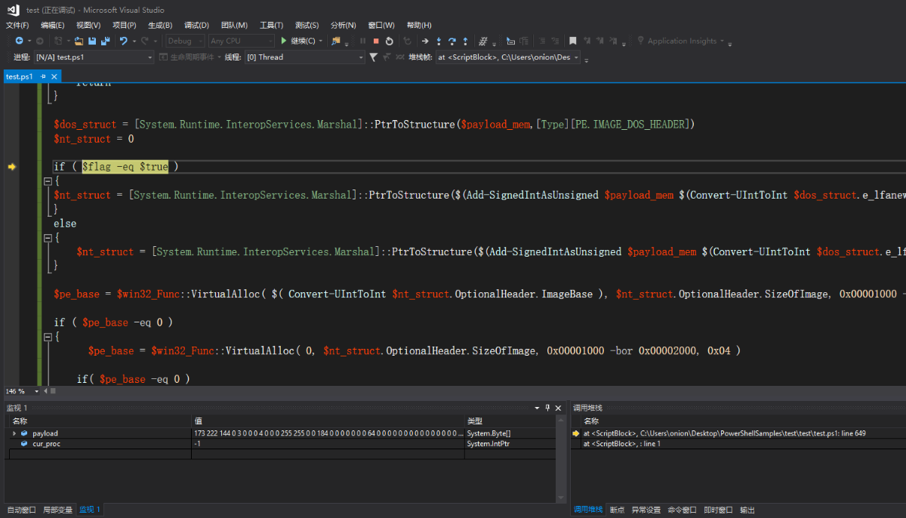
Task: Stop debugging with the red square icon
Action: 376,41
